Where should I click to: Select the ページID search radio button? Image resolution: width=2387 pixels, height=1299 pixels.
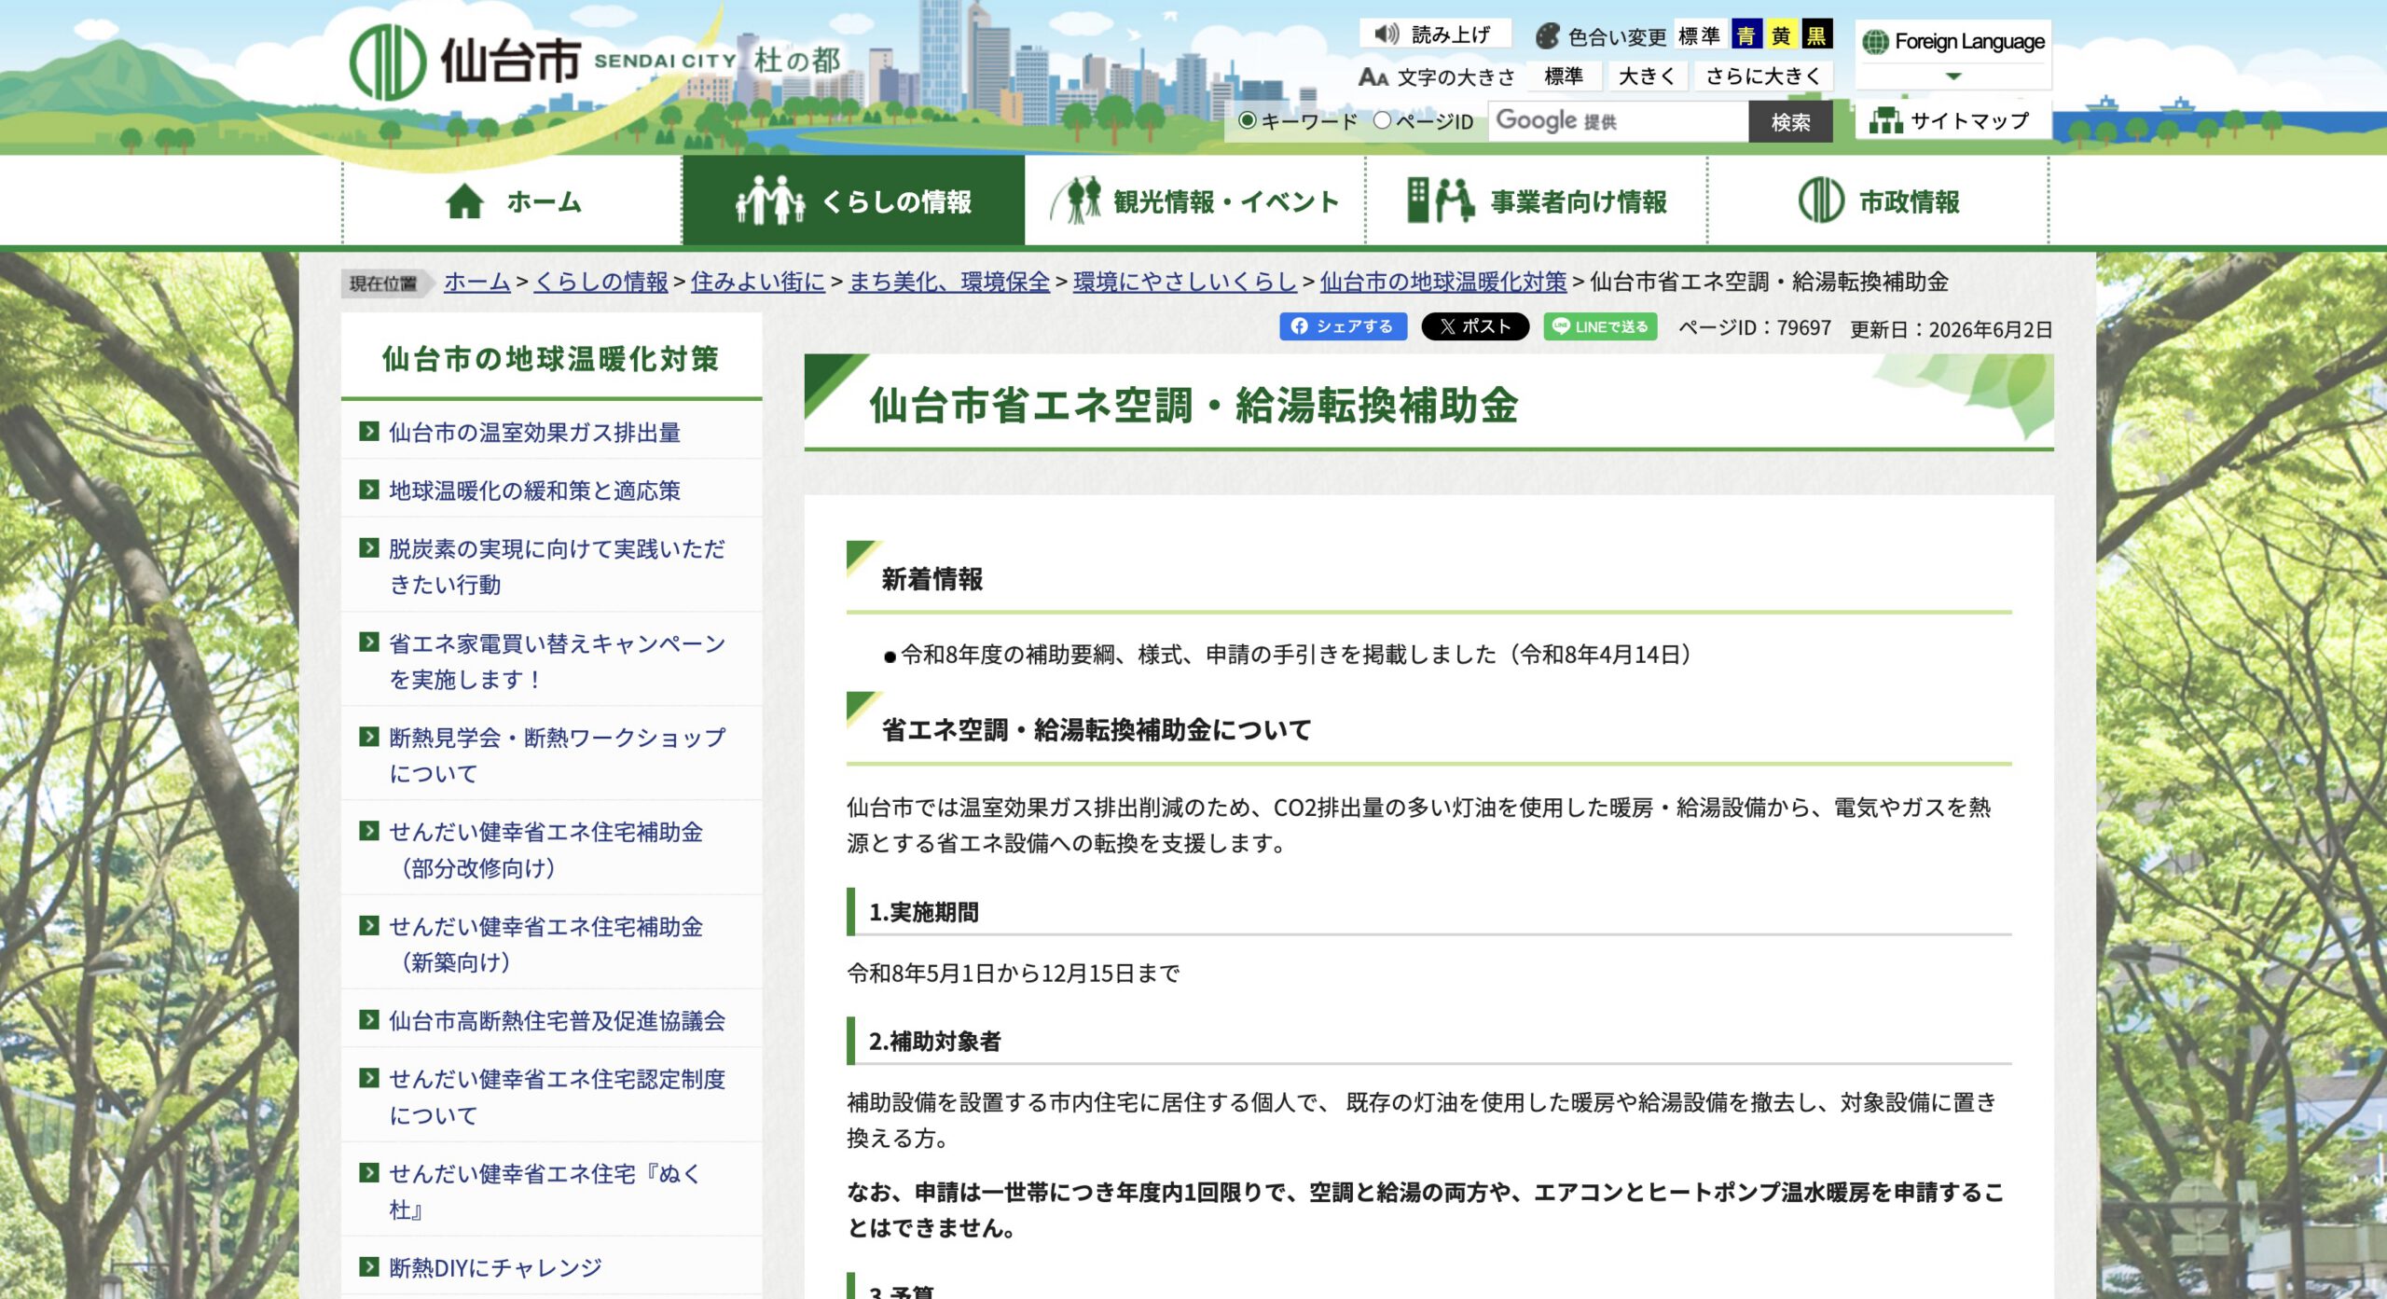pos(1382,120)
